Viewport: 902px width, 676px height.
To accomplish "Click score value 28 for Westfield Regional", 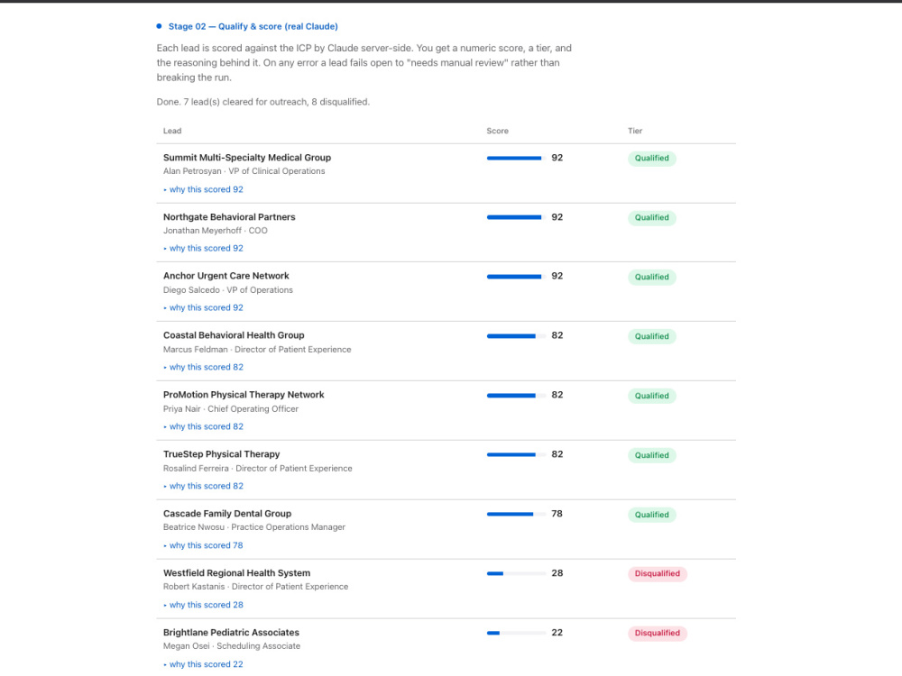I will tap(557, 573).
